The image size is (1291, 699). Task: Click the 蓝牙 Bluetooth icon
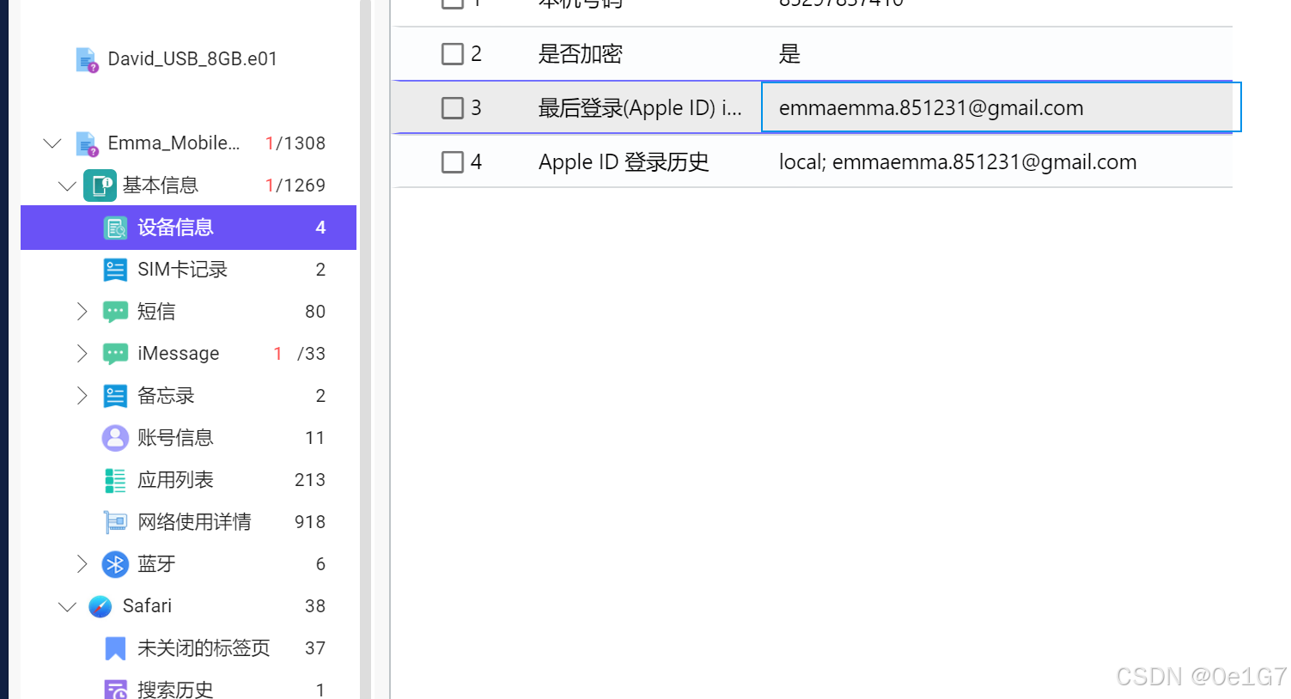click(115, 564)
